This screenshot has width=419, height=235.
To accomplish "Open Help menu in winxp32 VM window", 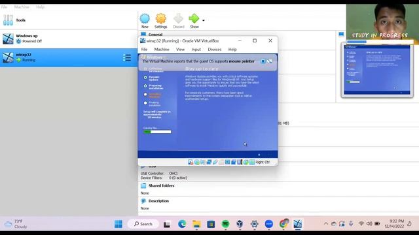I will (232, 50).
